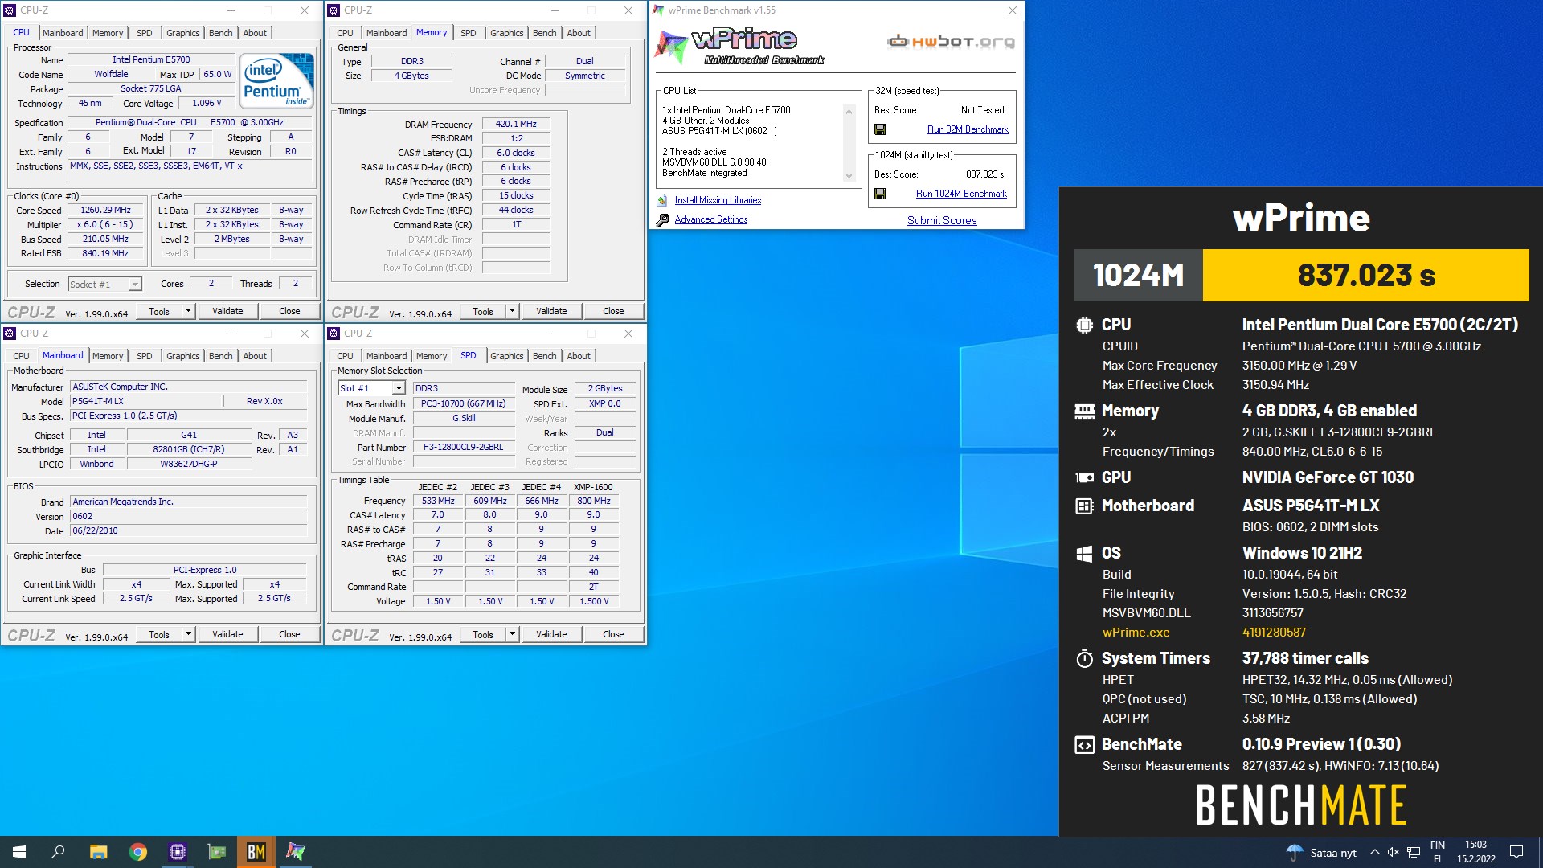Click the HWBOT.org logo in wPrime
1543x868 pixels.
[x=951, y=42]
